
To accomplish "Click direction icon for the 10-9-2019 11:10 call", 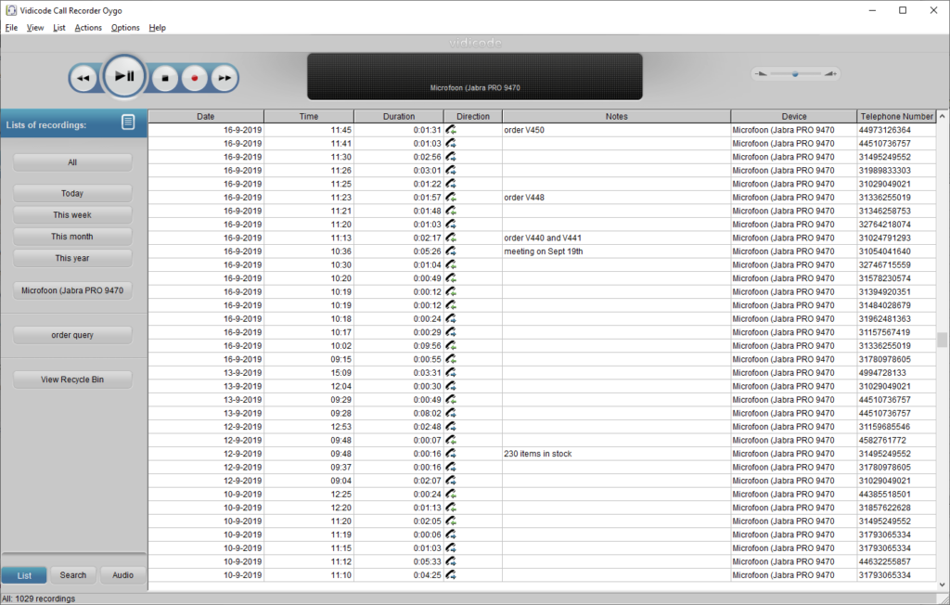I will pos(451,574).
